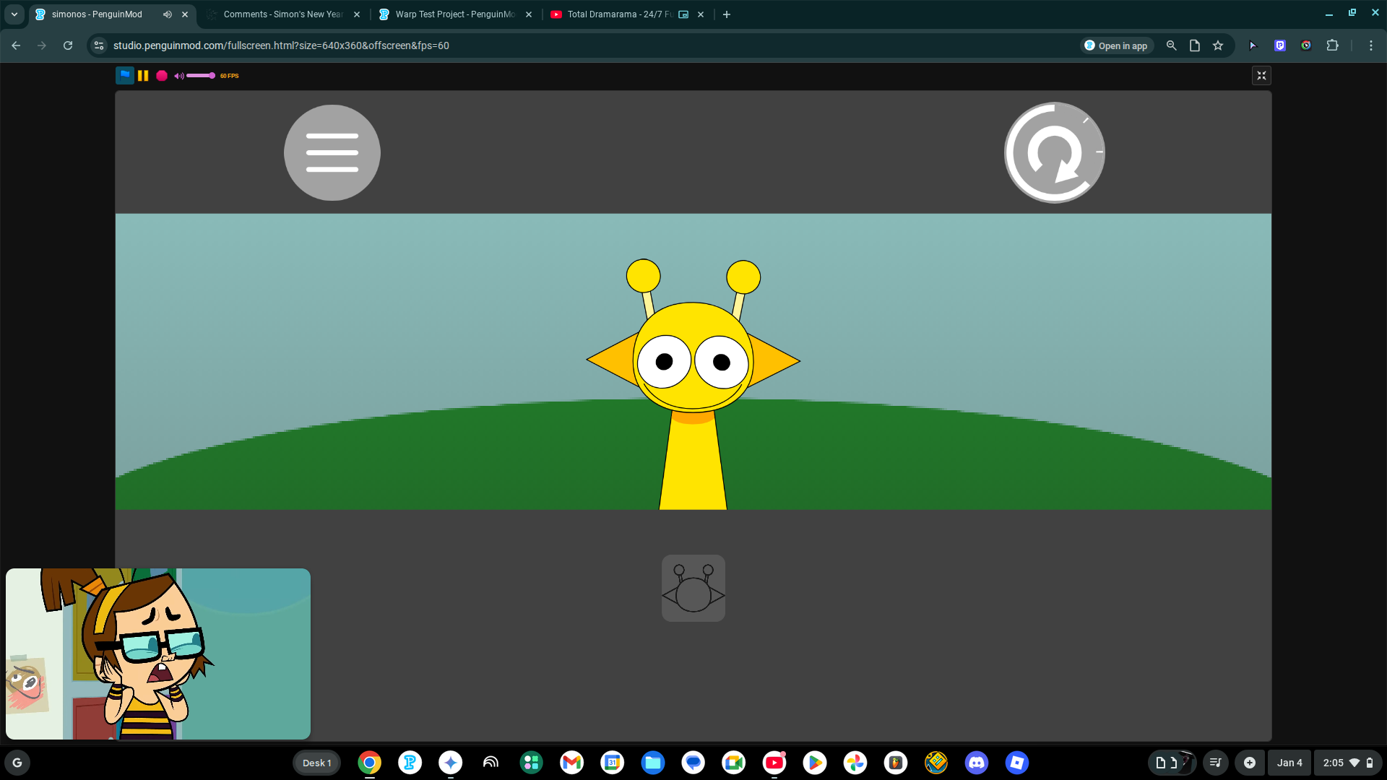
Task: Bookmark this page with the star icon
Action: coord(1218,45)
